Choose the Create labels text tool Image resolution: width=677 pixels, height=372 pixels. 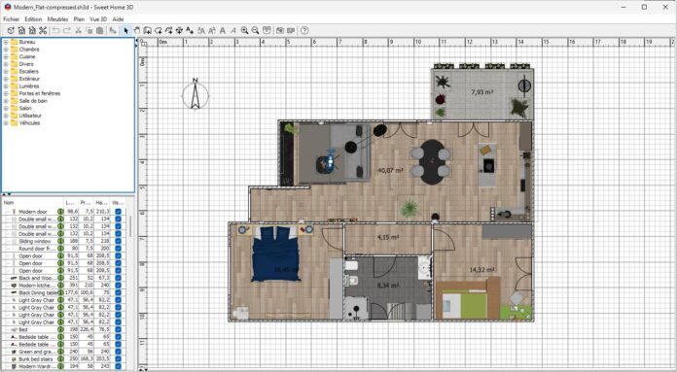(x=190, y=30)
